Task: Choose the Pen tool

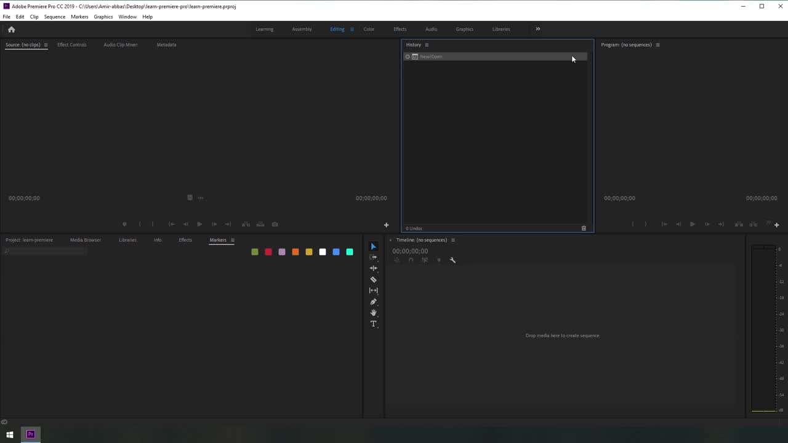Action: pyautogui.click(x=373, y=301)
